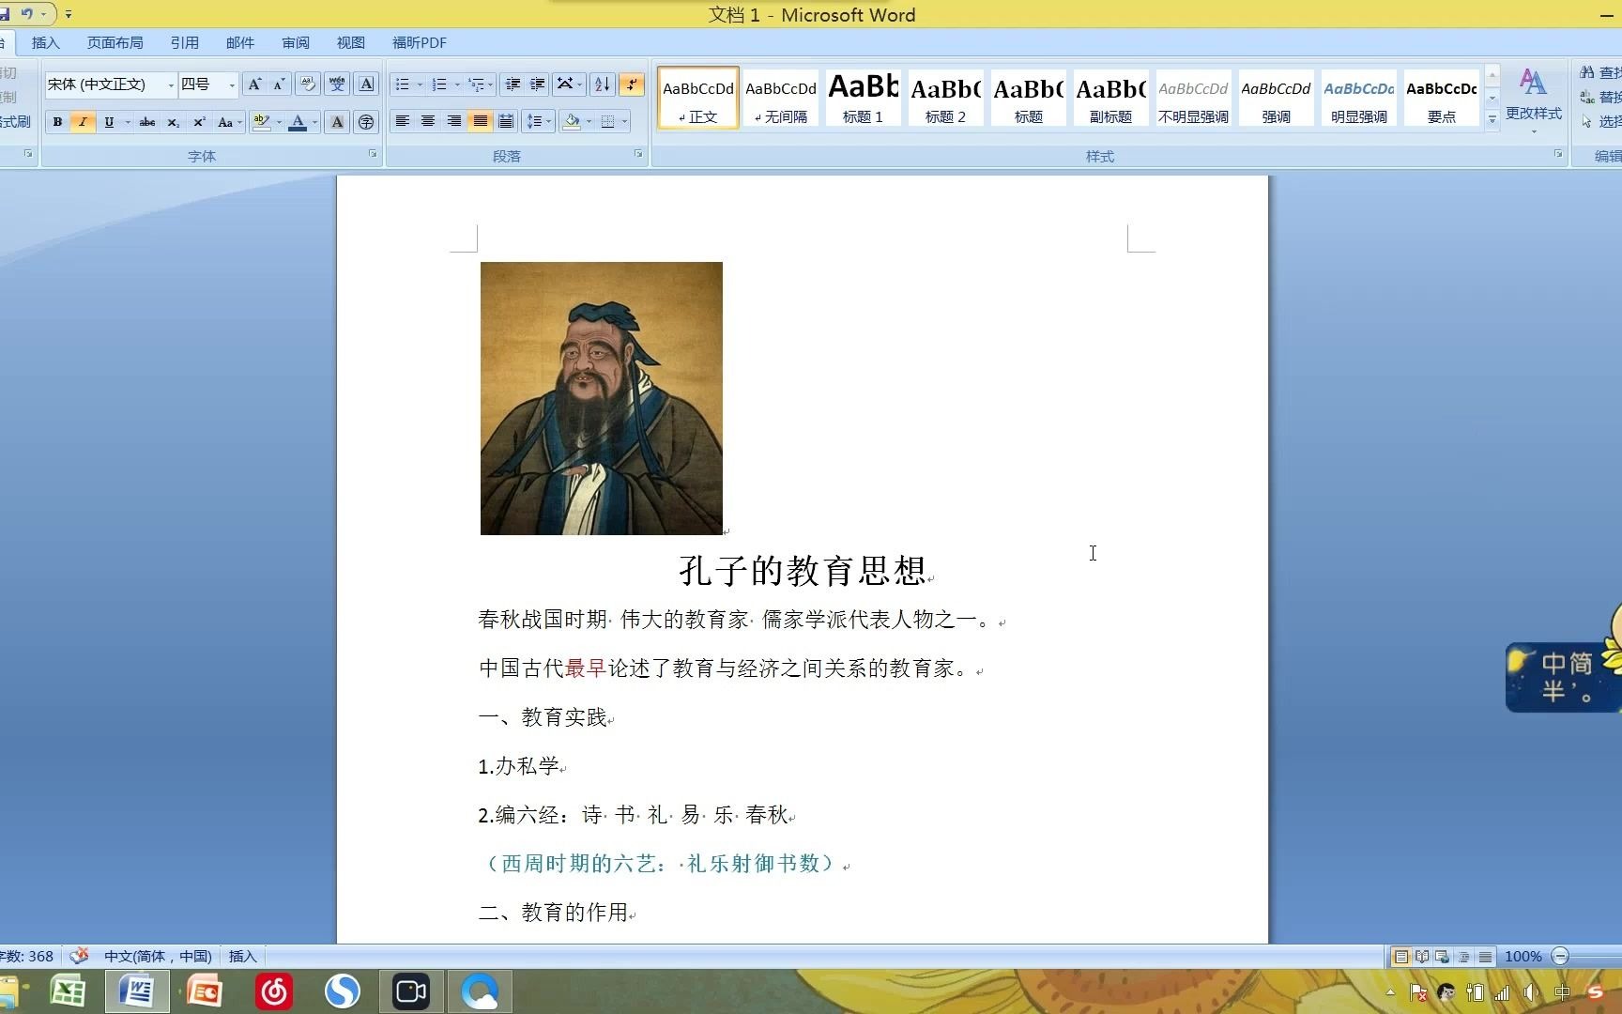Toggle bold formatting
The image size is (1622, 1014).
point(57,122)
